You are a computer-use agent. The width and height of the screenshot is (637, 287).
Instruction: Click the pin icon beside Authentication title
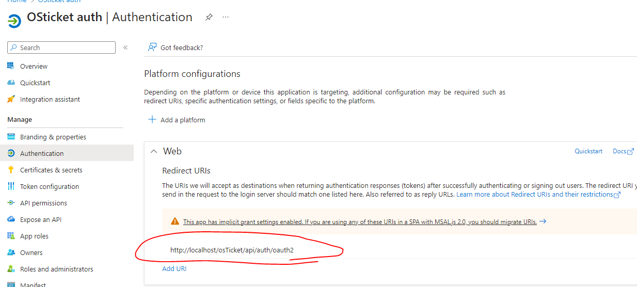click(x=209, y=17)
